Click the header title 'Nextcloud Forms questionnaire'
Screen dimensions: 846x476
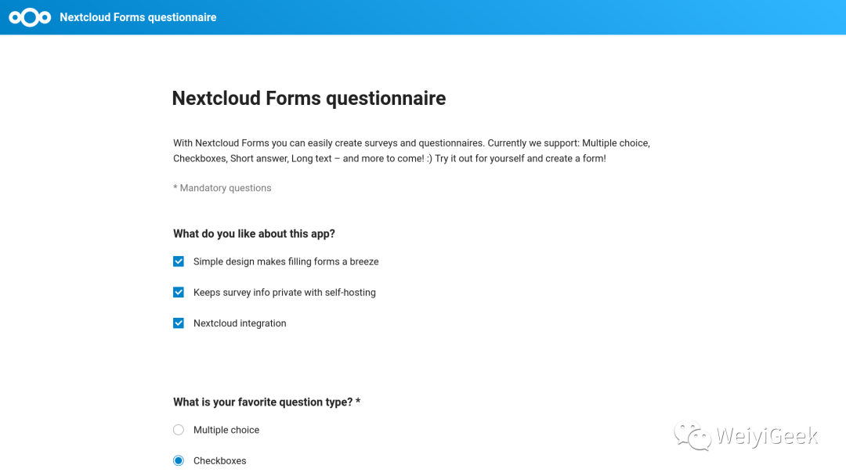coord(138,17)
